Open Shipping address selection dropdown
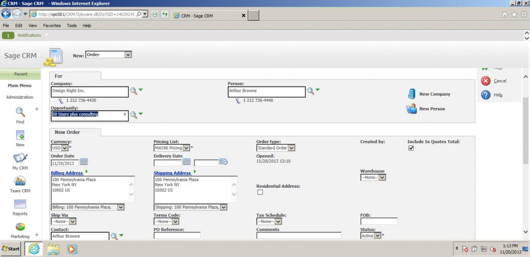530x257 pixels. [x=190, y=207]
